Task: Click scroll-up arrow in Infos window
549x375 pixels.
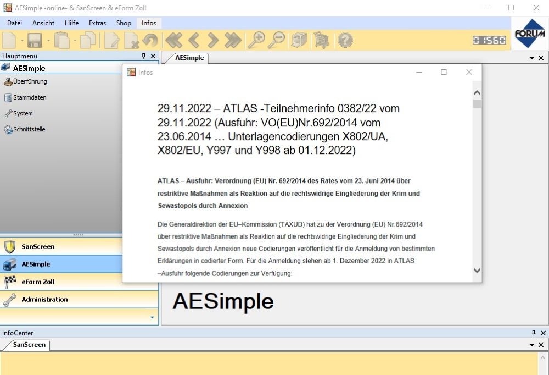Action: coord(477,92)
